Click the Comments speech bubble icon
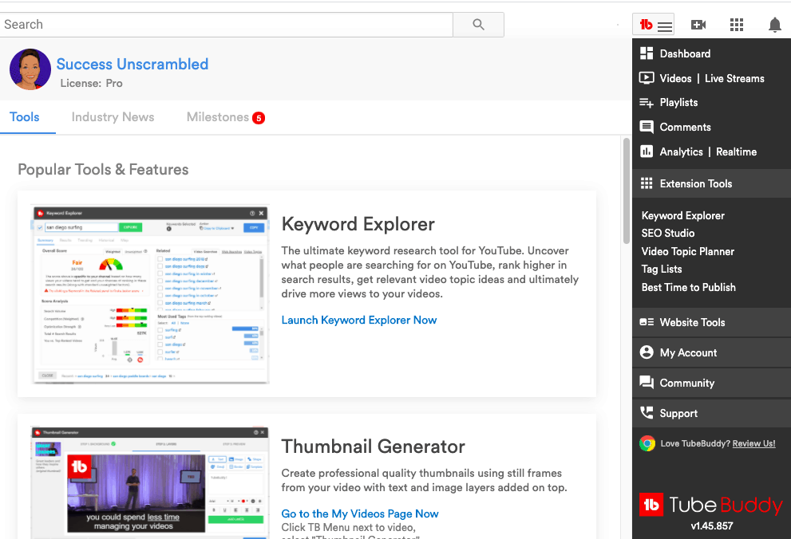This screenshot has width=791, height=539. 647,127
